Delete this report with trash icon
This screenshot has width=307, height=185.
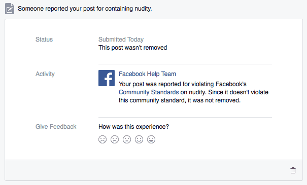293,170
